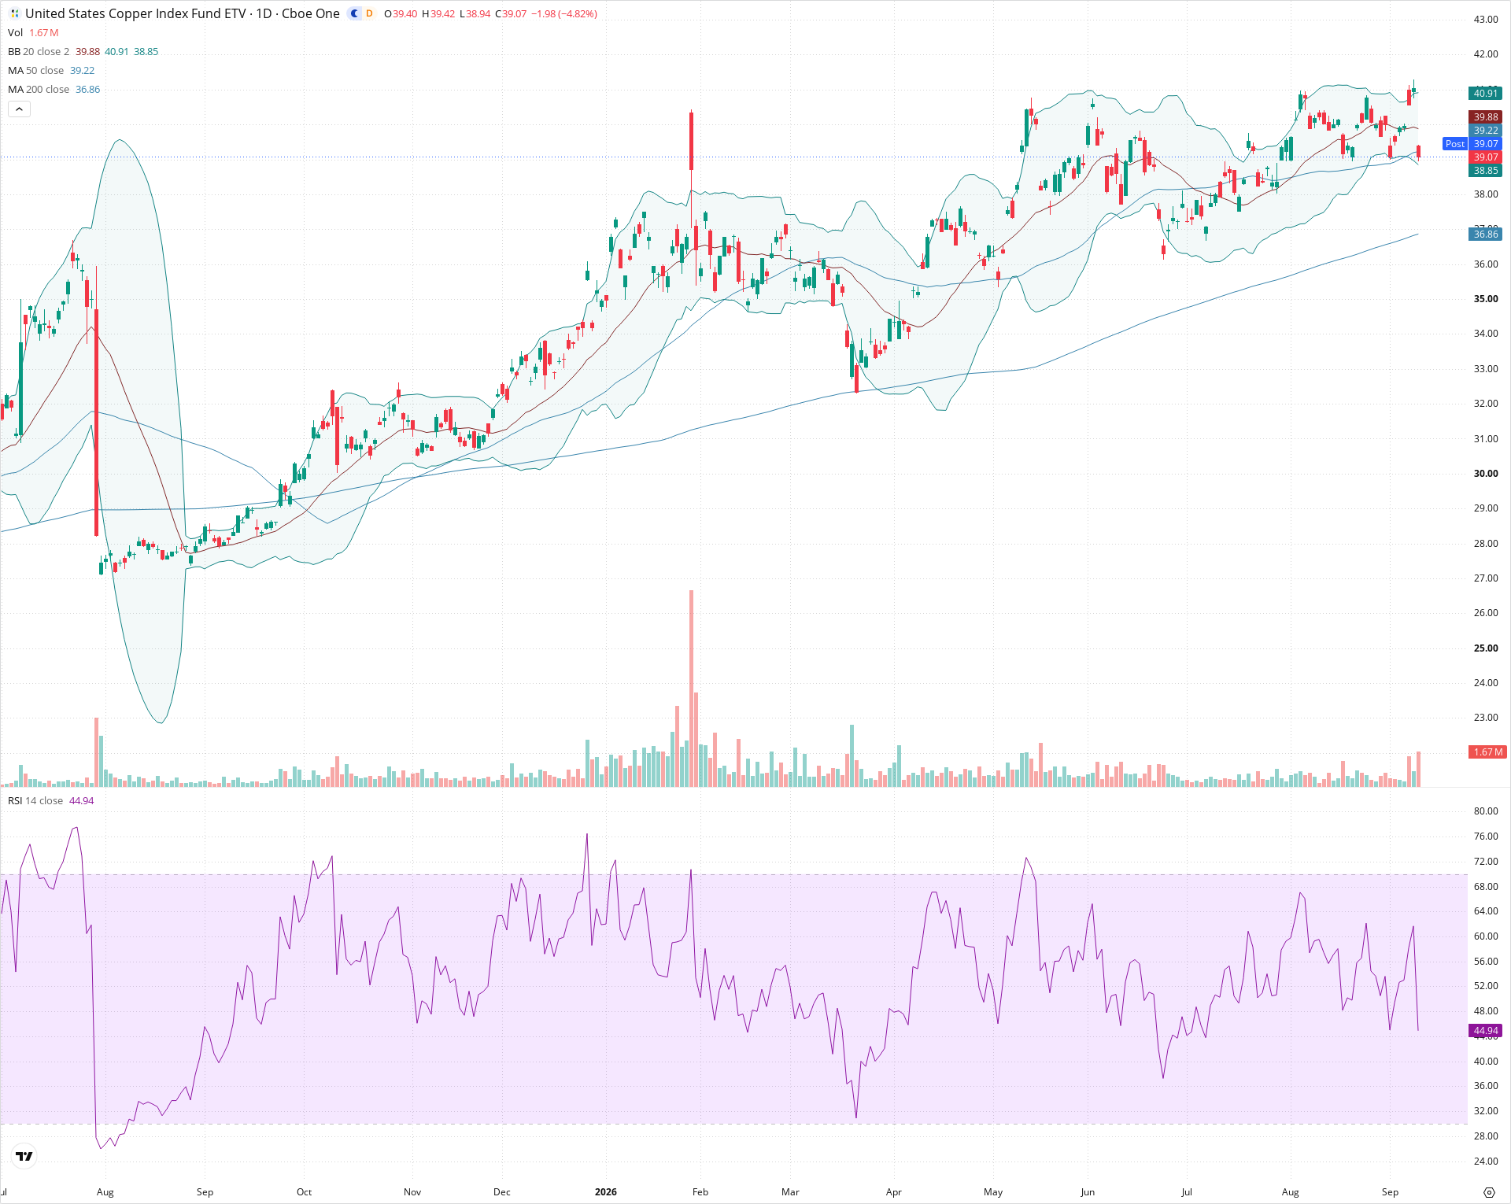Click the 44.94 RSI value label on the axis
Screen dimensions: 1511x1204
pos(1486,1031)
